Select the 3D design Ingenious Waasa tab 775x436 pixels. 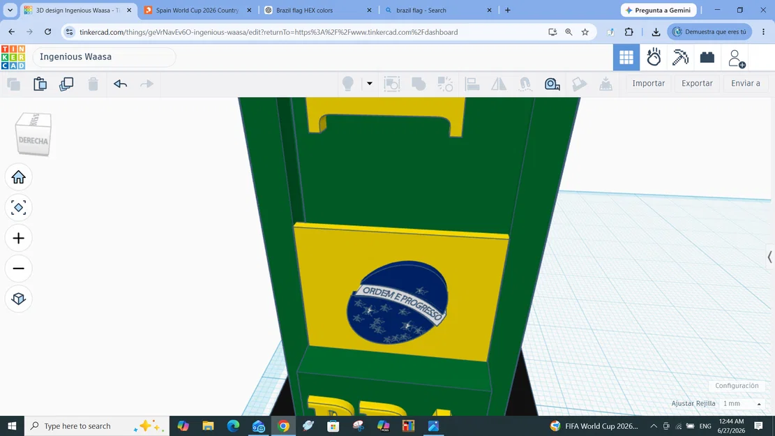pyautogui.click(x=77, y=10)
